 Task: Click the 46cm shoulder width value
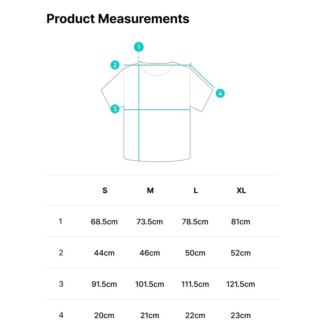pos(150,253)
